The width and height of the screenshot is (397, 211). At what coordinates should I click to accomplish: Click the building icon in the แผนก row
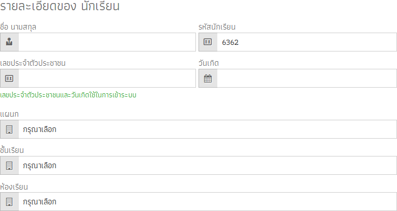pos(9,129)
